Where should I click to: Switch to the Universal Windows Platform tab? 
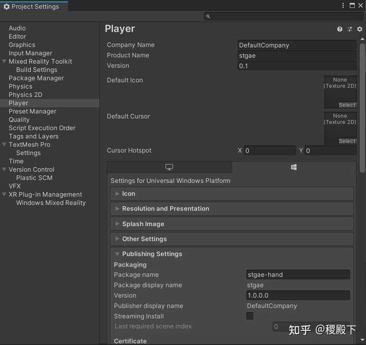(x=294, y=167)
